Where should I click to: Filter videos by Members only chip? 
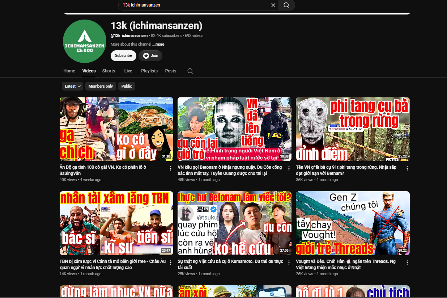click(101, 86)
